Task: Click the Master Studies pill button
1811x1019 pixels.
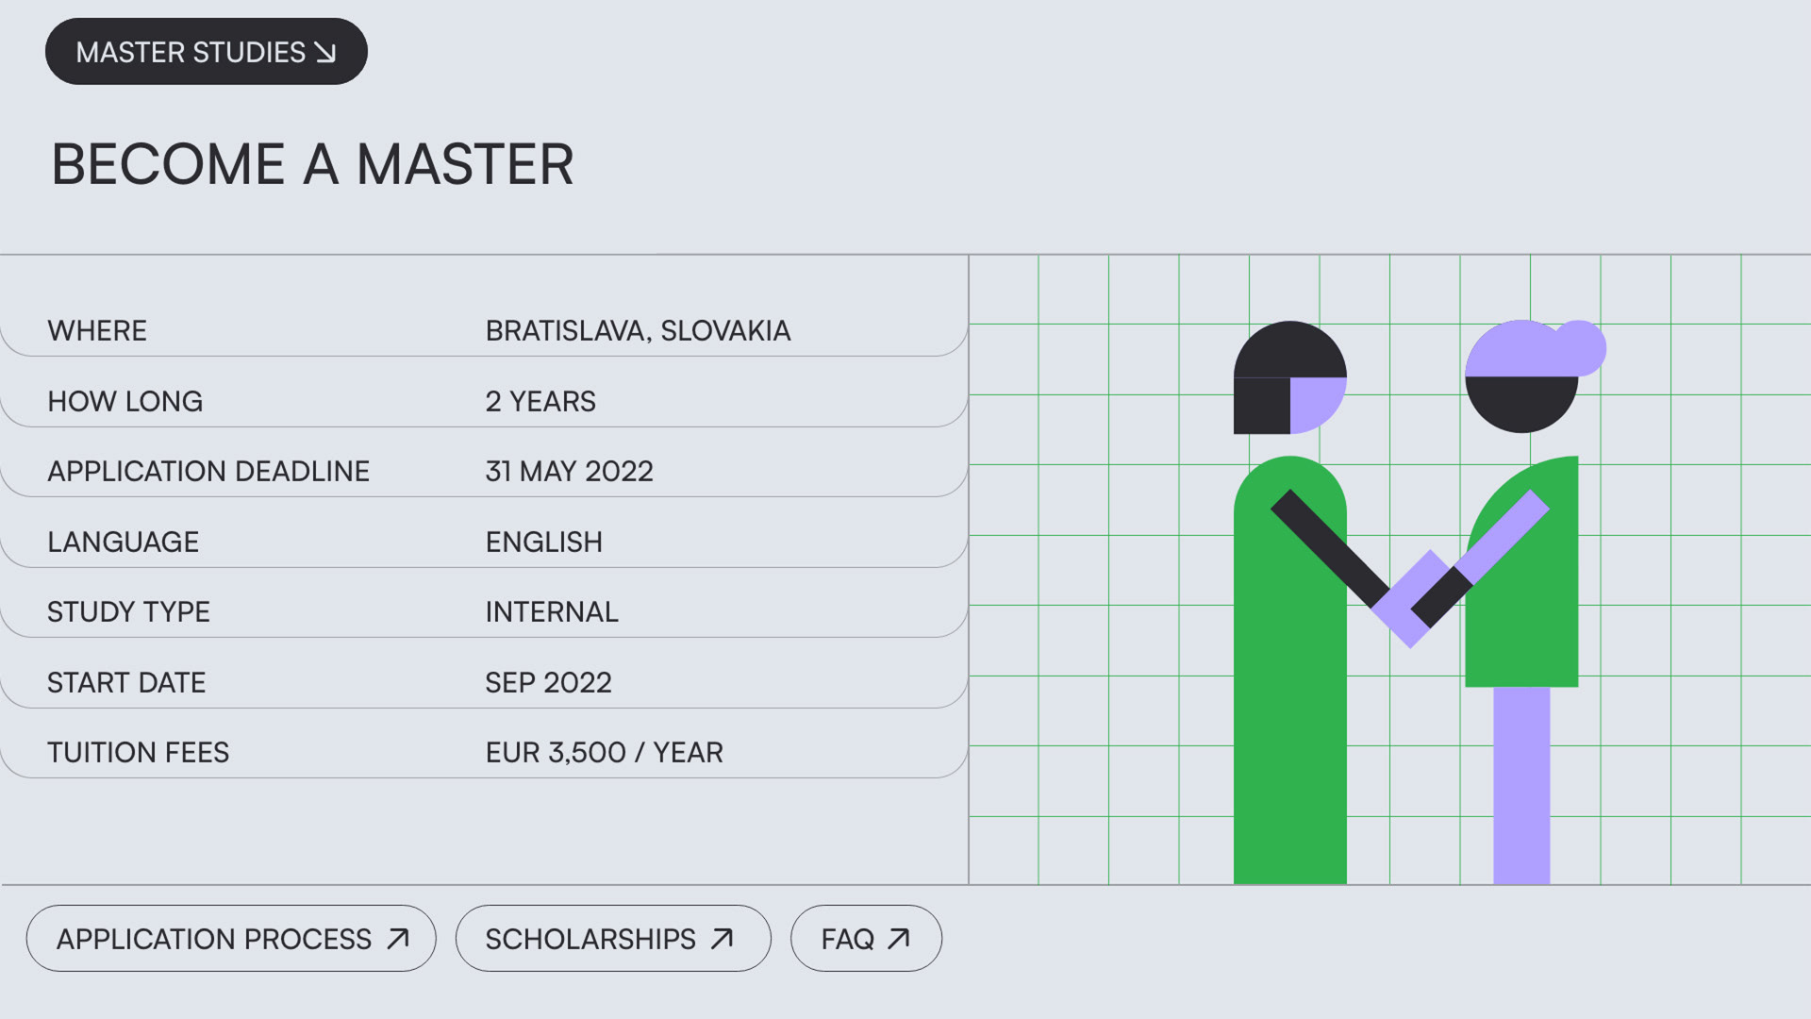Action: click(206, 52)
